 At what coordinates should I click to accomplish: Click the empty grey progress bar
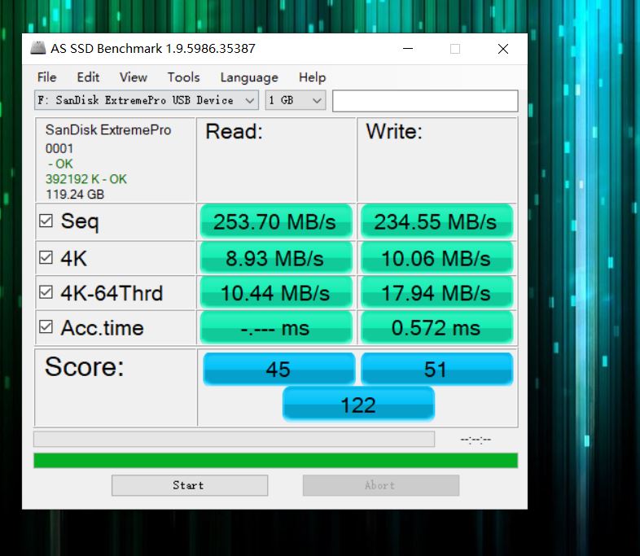click(x=234, y=439)
